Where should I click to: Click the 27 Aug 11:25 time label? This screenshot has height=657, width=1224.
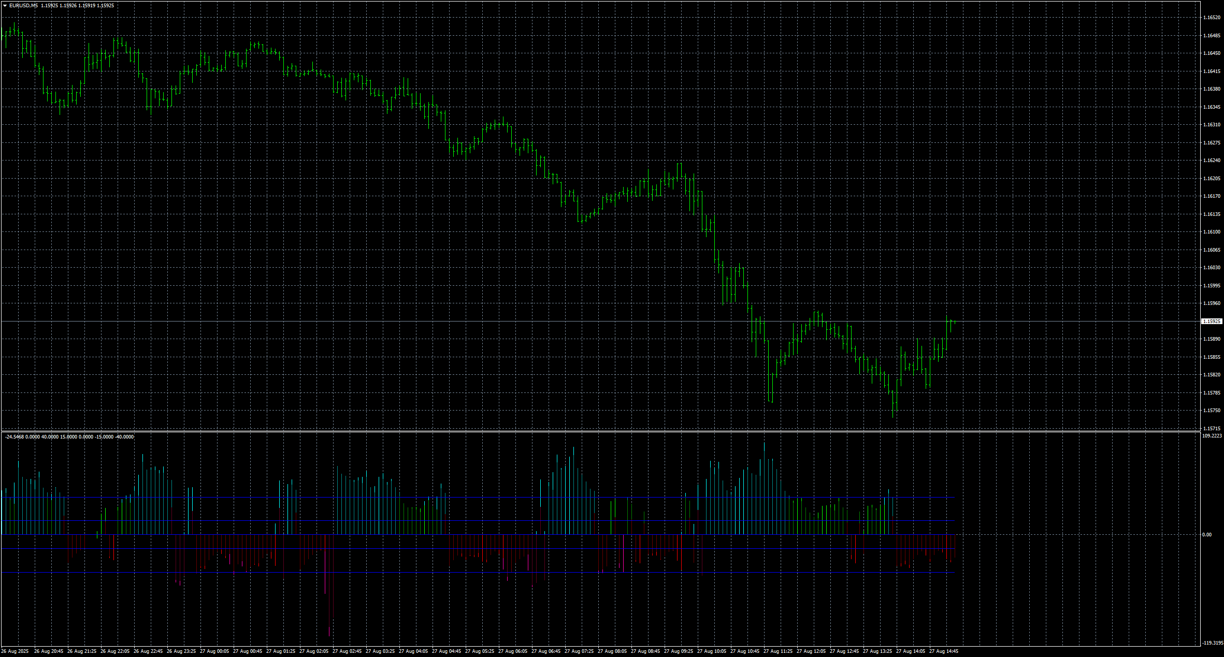pyautogui.click(x=778, y=651)
